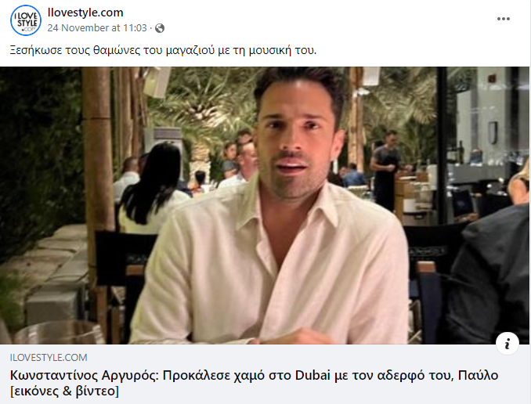Screen dimensions: 531x404
Task: Click the ILOVESTYLE.COM source domain label
Action: 49,357
